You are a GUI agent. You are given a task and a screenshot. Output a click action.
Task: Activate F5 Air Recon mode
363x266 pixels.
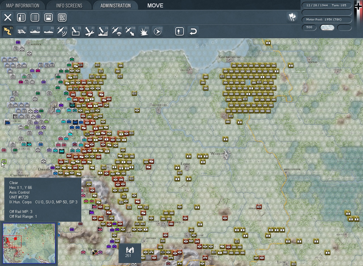point(62,31)
